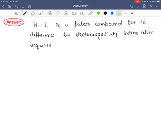Tap the red Answer: label
This screenshot has width=161, height=121.
click(x=14, y=22)
